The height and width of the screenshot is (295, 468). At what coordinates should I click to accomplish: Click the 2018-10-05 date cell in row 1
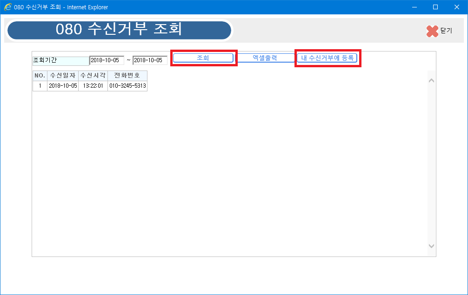pos(63,86)
